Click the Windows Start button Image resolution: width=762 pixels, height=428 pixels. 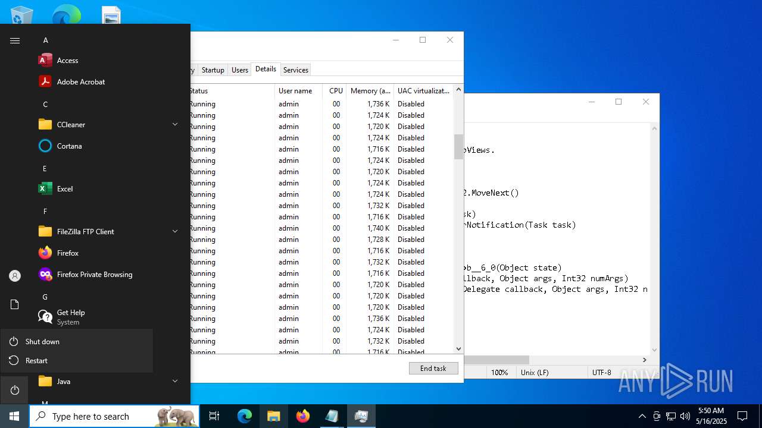(x=14, y=416)
